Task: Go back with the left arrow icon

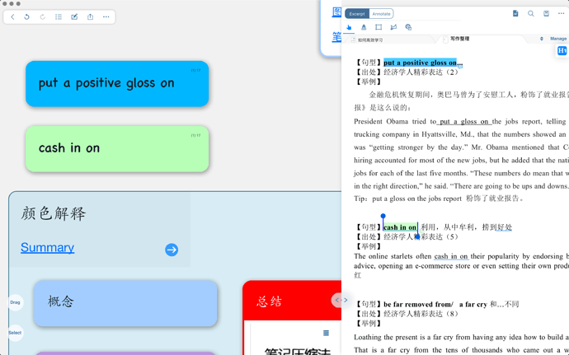Action: pyautogui.click(x=12, y=16)
